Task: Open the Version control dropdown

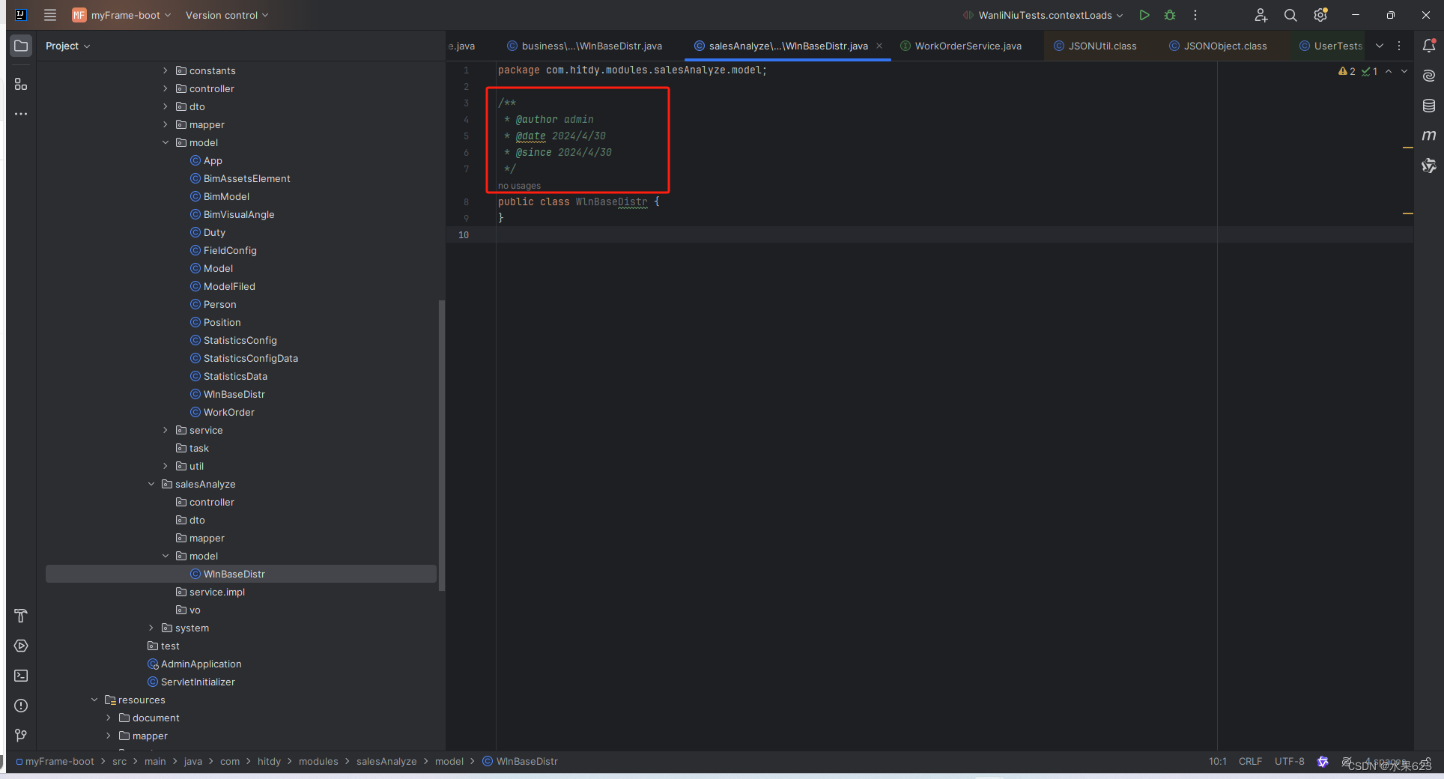Action: click(227, 15)
